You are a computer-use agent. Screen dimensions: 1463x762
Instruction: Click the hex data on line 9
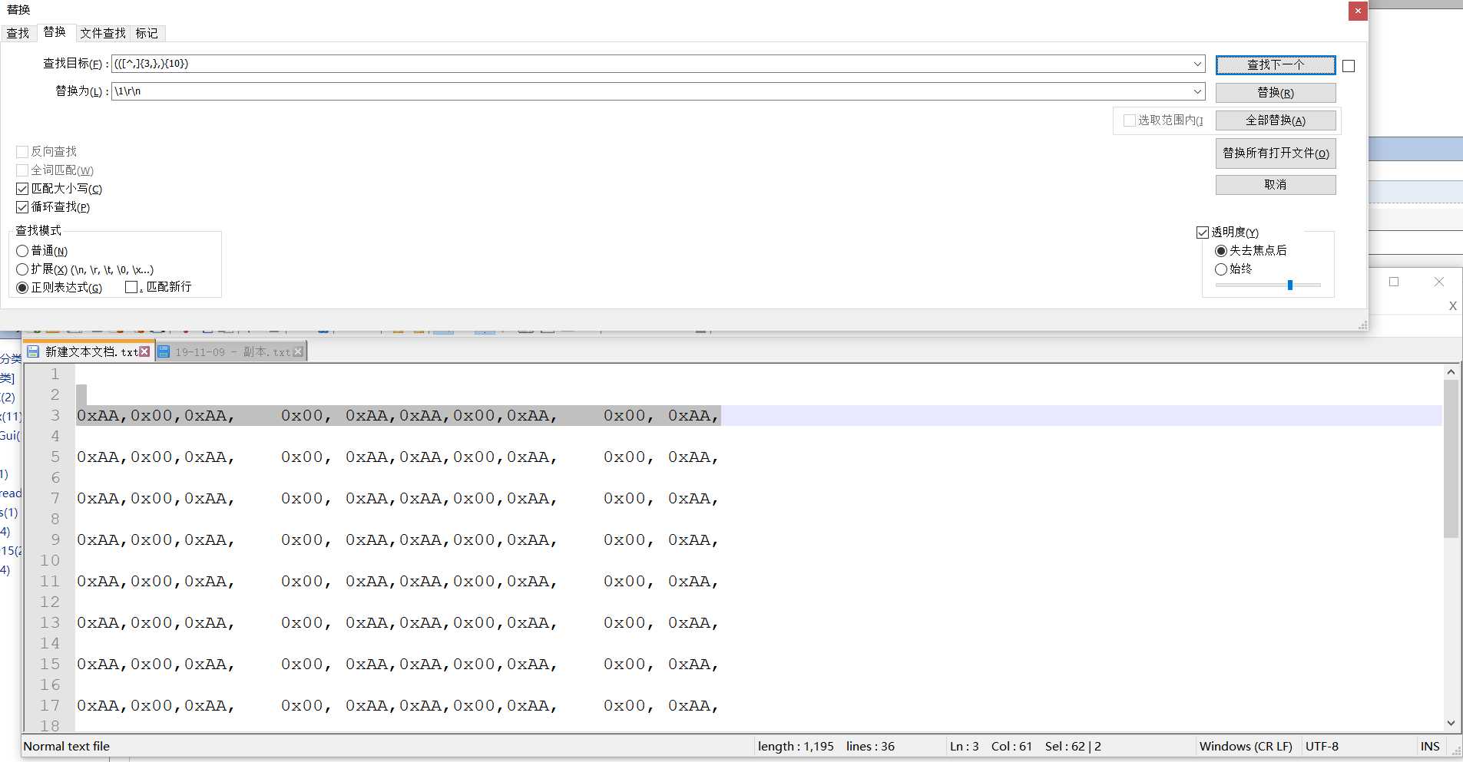tap(398, 539)
